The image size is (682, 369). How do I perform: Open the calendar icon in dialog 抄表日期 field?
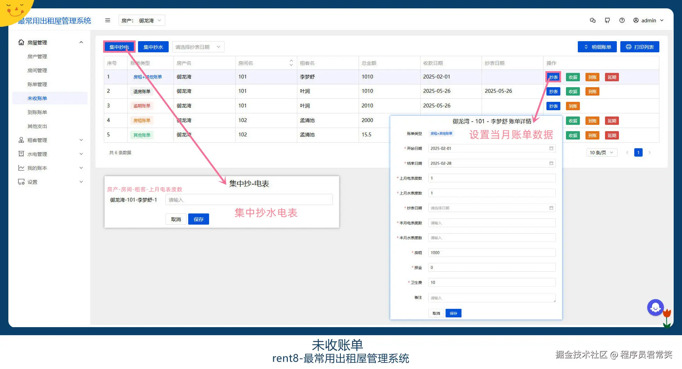pos(551,208)
